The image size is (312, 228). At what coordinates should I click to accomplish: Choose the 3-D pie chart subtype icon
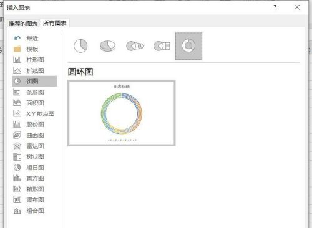pyautogui.click(x=107, y=46)
